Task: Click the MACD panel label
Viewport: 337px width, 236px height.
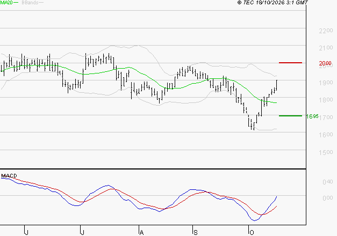Action: coord(9,176)
